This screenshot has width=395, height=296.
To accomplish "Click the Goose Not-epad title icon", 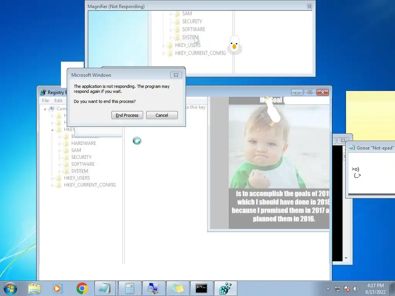I will (x=352, y=148).
